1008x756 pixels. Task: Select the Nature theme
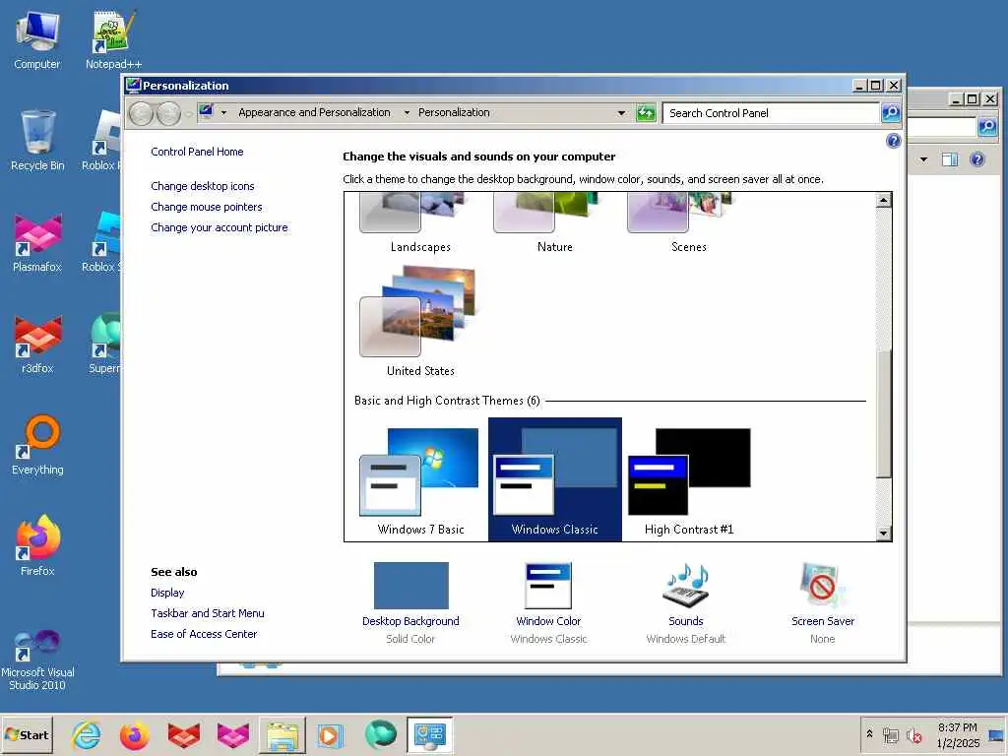point(555,223)
